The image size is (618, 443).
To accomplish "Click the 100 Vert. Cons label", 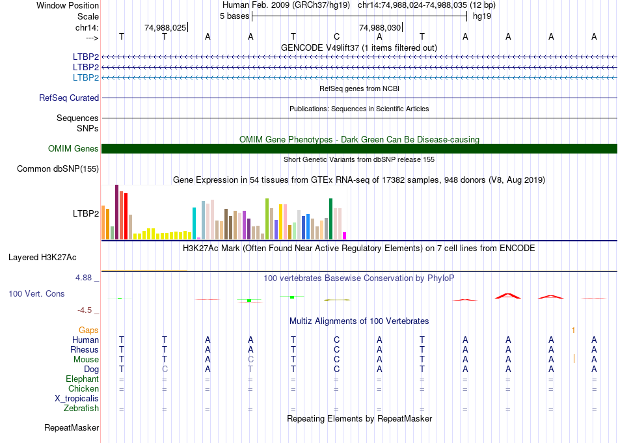I will tap(36, 293).
